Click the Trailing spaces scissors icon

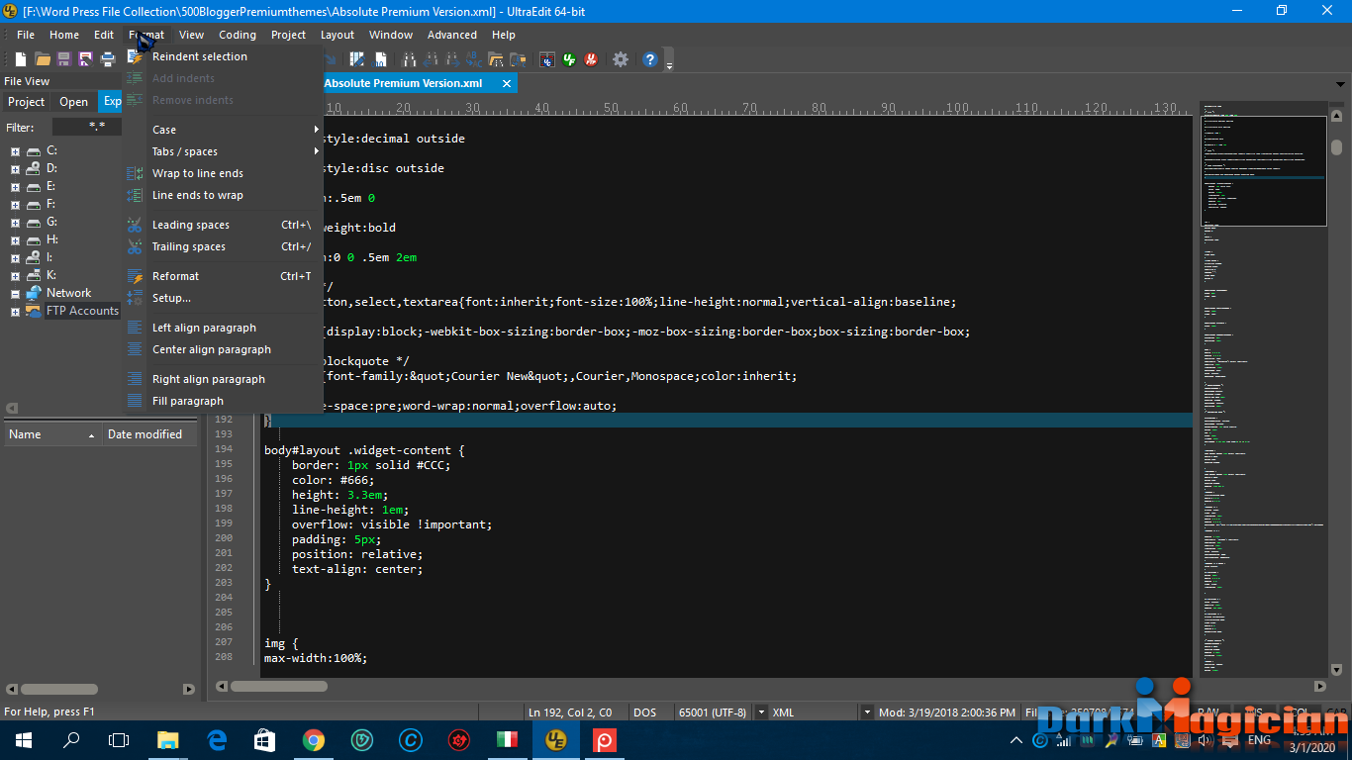(135, 246)
